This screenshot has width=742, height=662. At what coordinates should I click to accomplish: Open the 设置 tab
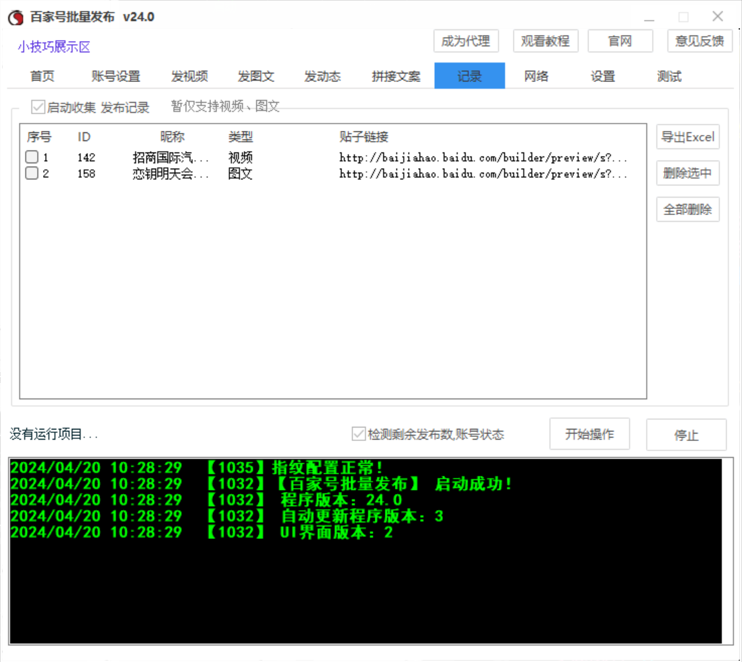[x=602, y=76]
